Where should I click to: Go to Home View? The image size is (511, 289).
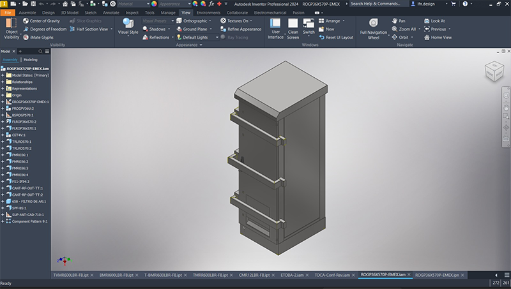pyautogui.click(x=438, y=38)
